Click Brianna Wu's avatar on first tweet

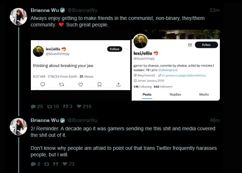coord(19,17)
